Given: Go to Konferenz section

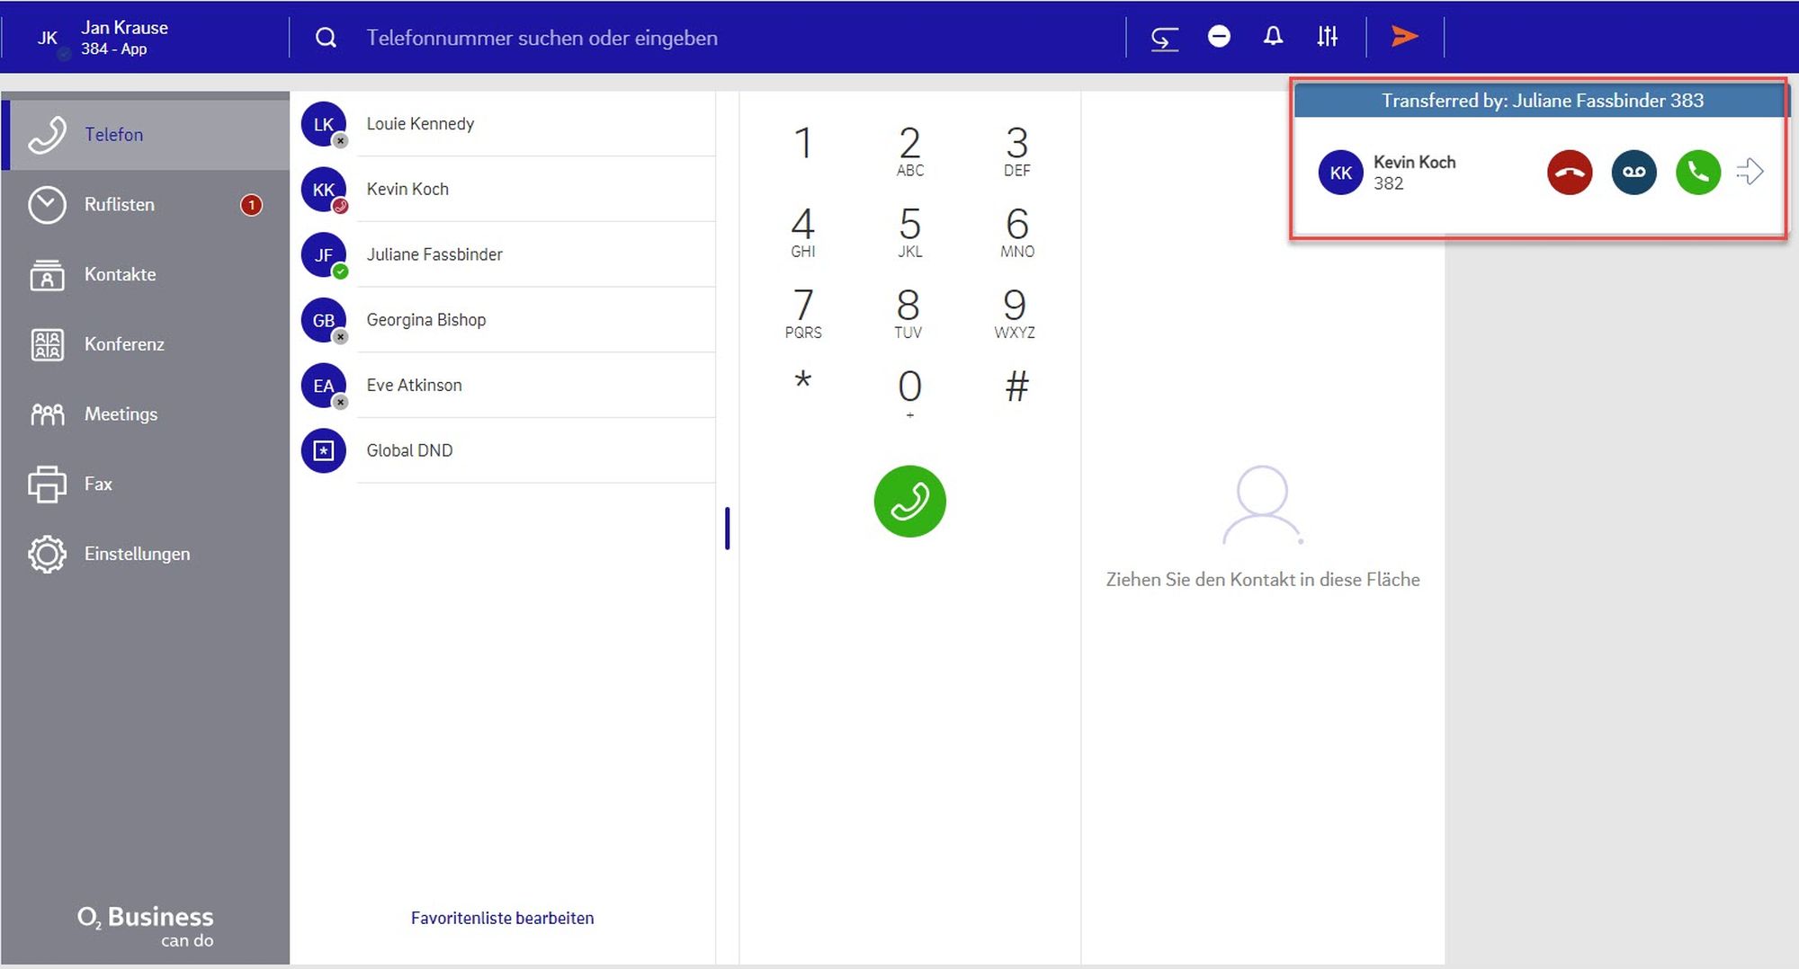Looking at the screenshot, I should tap(124, 344).
